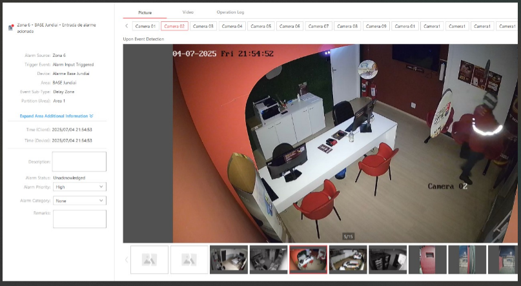Image resolution: width=521 pixels, height=286 pixels.
Task: Click the double-chevron icon after Expand Area
Action: [x=92, y=116]
